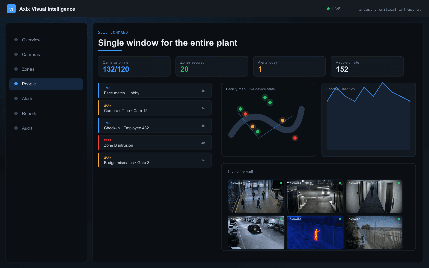Open the CAM-001 lobby feed

[256, 196]
